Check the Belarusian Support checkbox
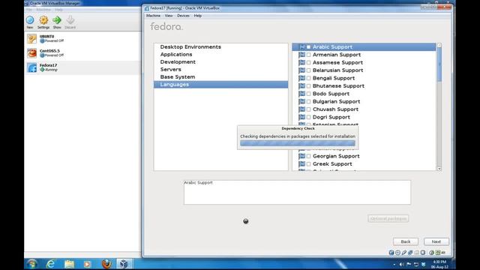The width and height of the screenshot is (480, 270). pyautogui.click(x=308, y=70)
